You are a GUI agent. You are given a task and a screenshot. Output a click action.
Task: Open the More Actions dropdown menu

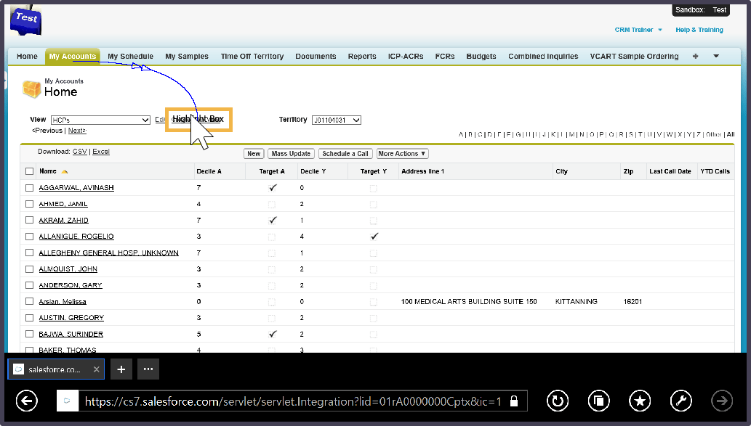point(402,154)
